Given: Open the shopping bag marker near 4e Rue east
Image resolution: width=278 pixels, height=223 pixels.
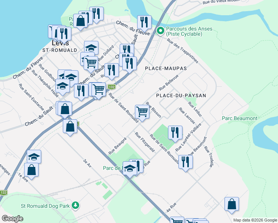Looking at the screenshot, I should [232, 204].
